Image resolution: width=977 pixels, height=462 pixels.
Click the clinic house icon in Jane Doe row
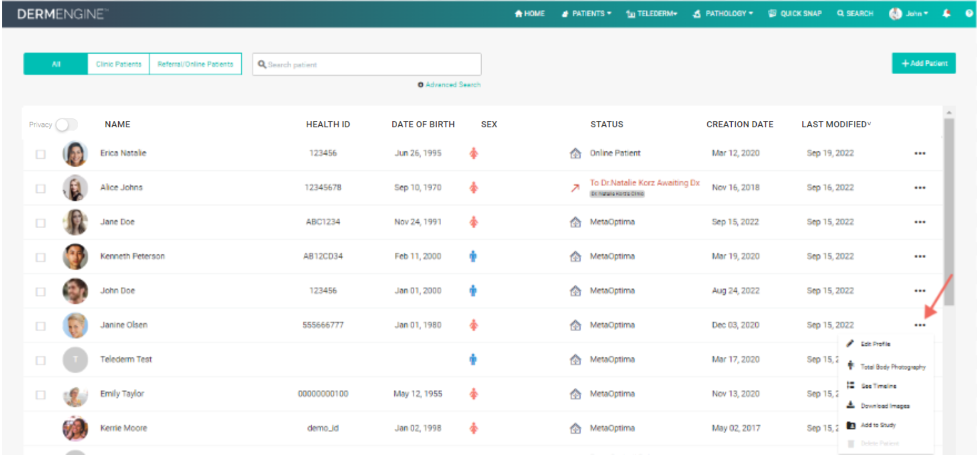575,222
